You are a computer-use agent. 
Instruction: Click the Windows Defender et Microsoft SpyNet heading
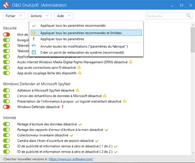tap(37, 84)
